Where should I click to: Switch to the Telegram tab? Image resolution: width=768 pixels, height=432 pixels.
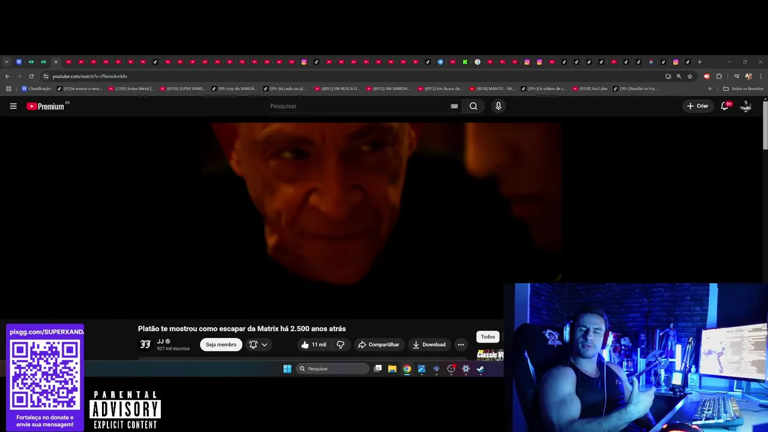tap(440, 62)
